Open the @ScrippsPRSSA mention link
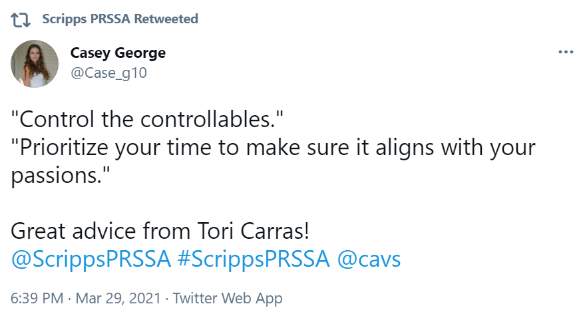Screen dimensions: 577x312 (x=92, y=259)
